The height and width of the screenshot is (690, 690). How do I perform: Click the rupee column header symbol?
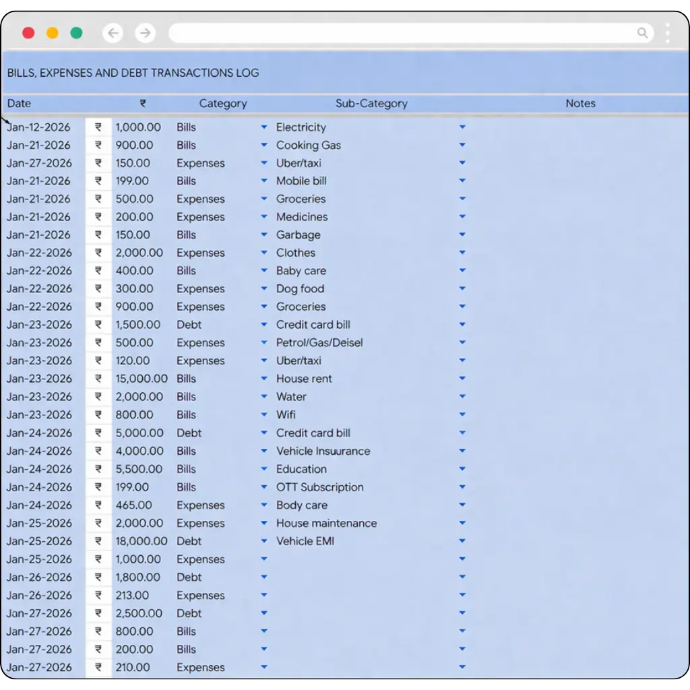143,104
